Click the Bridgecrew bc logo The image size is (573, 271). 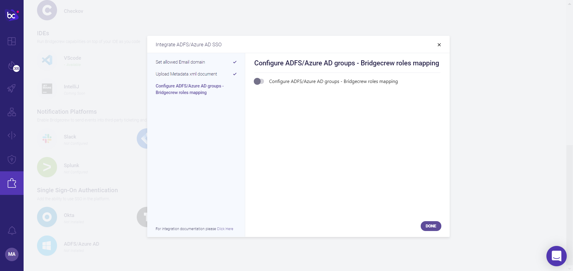pyautogui.click(x=12, y=15)
